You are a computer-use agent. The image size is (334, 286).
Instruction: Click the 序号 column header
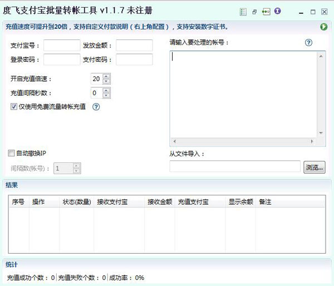pyautogui.click(x=19, y=201)
